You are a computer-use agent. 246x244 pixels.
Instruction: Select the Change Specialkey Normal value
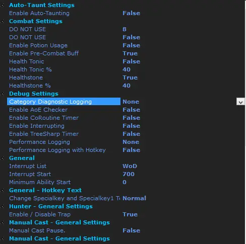pos(134,198)
